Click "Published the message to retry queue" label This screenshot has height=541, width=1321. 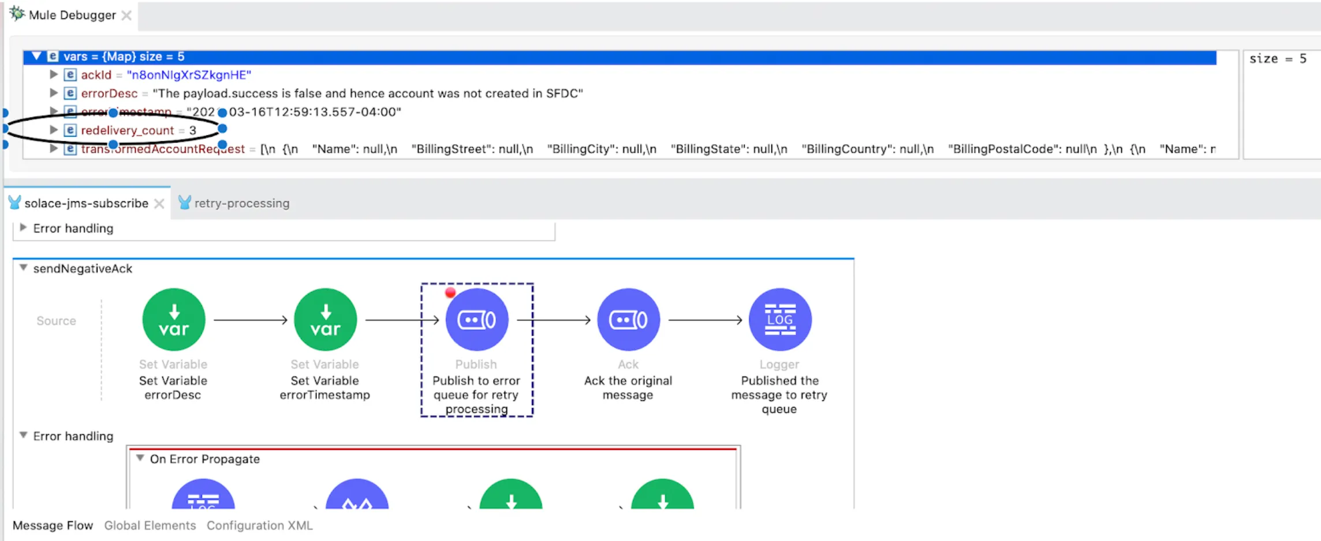click(779, 395)
